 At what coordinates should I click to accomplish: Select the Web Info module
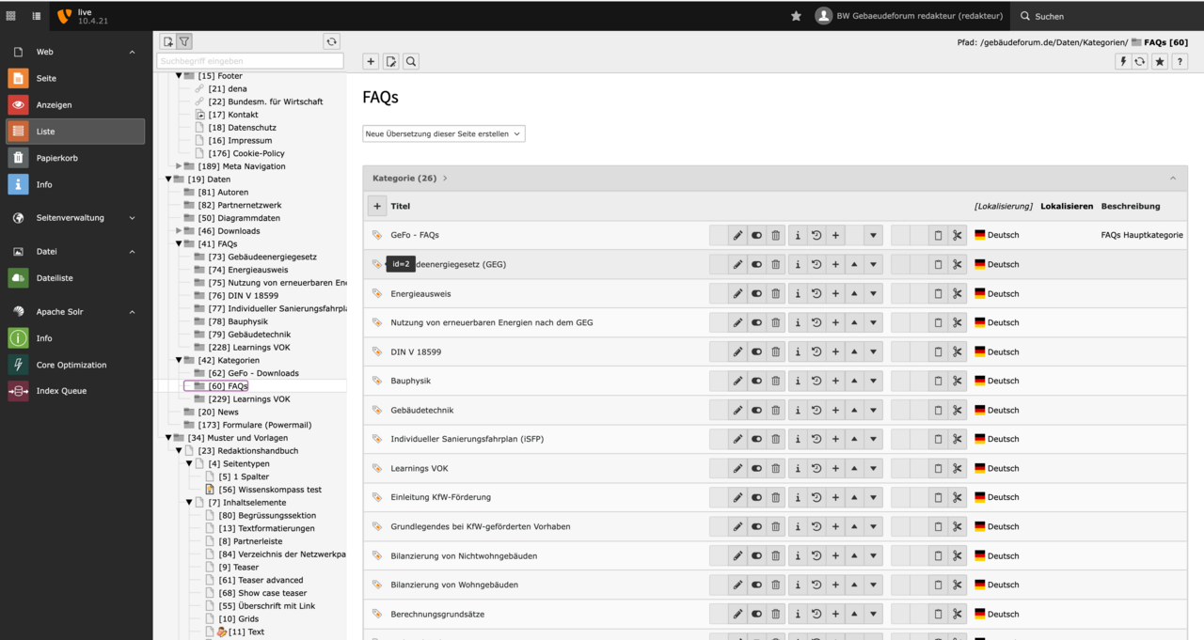75,185
